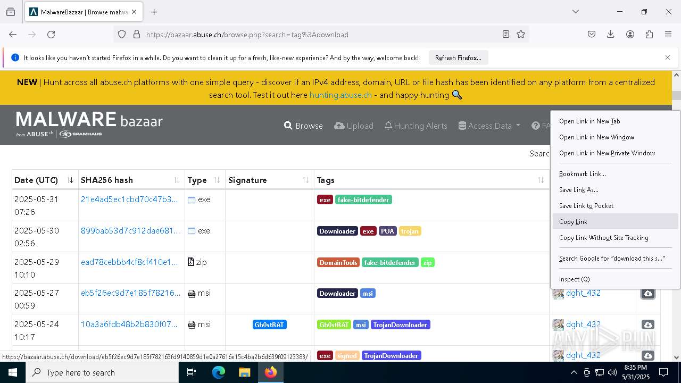Open new tab with plus icon

(x=154, y=12)
